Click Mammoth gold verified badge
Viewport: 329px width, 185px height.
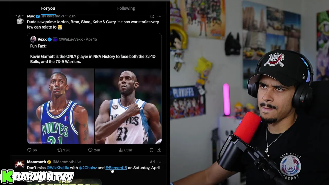pyautogui.click(x=49, y=162)
